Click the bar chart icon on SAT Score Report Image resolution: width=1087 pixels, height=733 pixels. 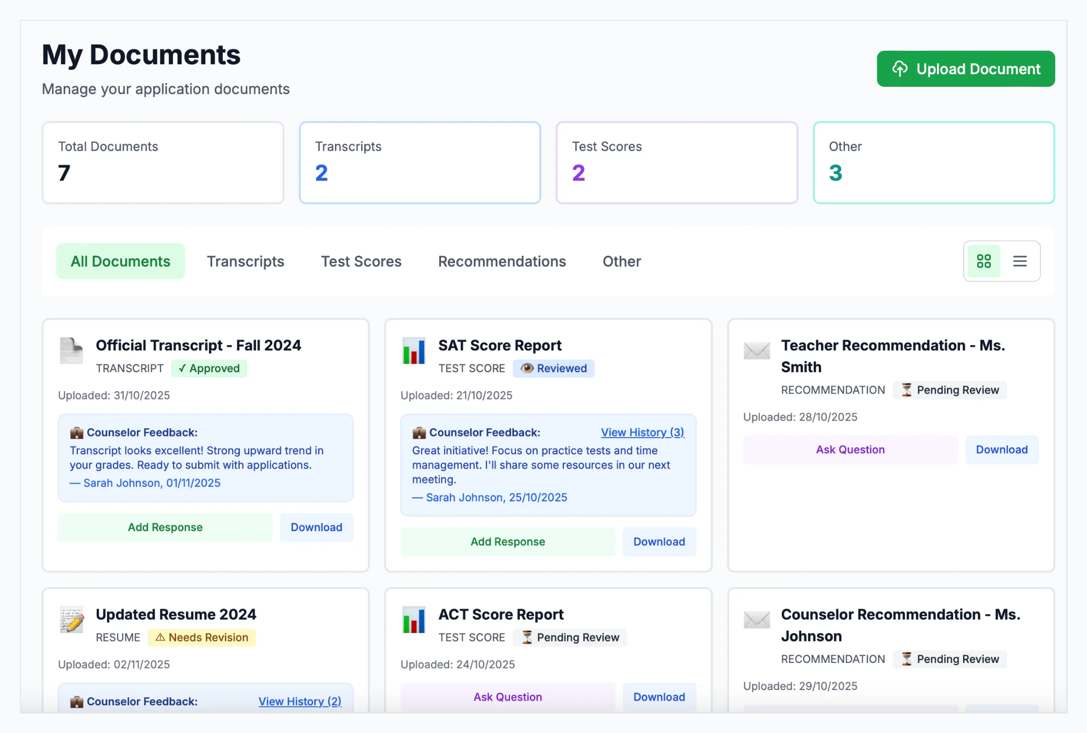tap(414, 351)
